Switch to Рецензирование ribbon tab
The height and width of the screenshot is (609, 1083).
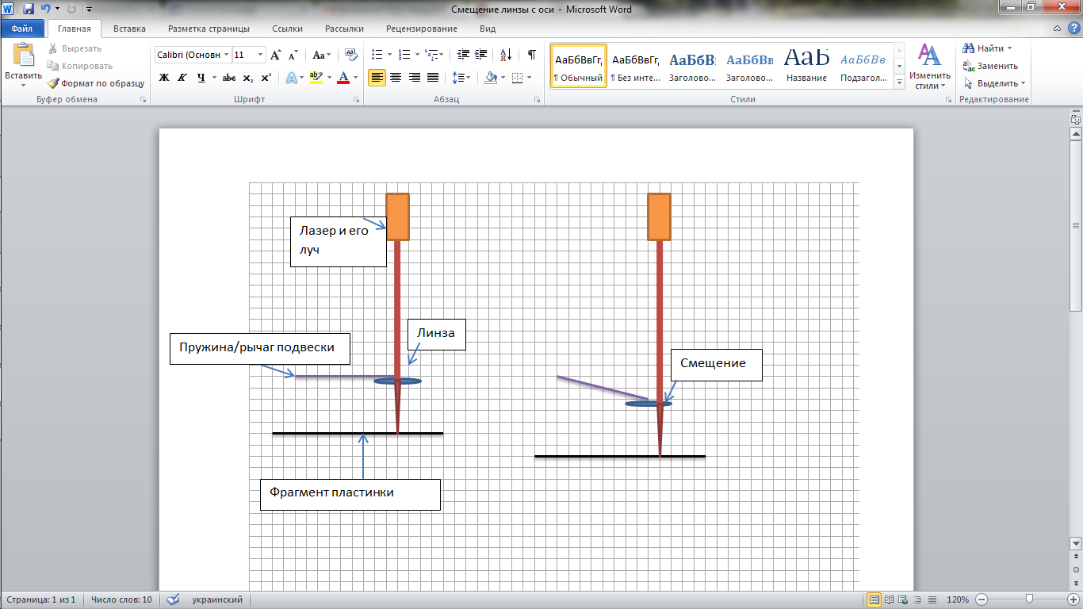(x=422, y=29)
